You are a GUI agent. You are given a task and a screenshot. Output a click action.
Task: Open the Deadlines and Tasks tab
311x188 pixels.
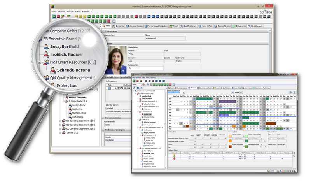[205, 88]
